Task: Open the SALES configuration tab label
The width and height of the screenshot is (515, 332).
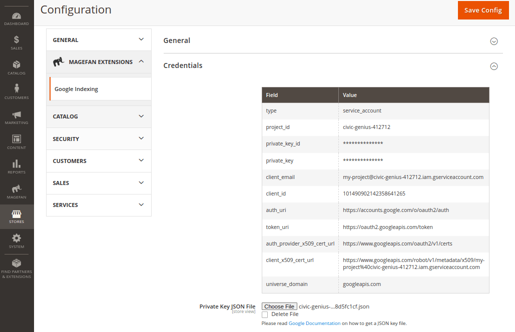Action: [x=61, y=183]
